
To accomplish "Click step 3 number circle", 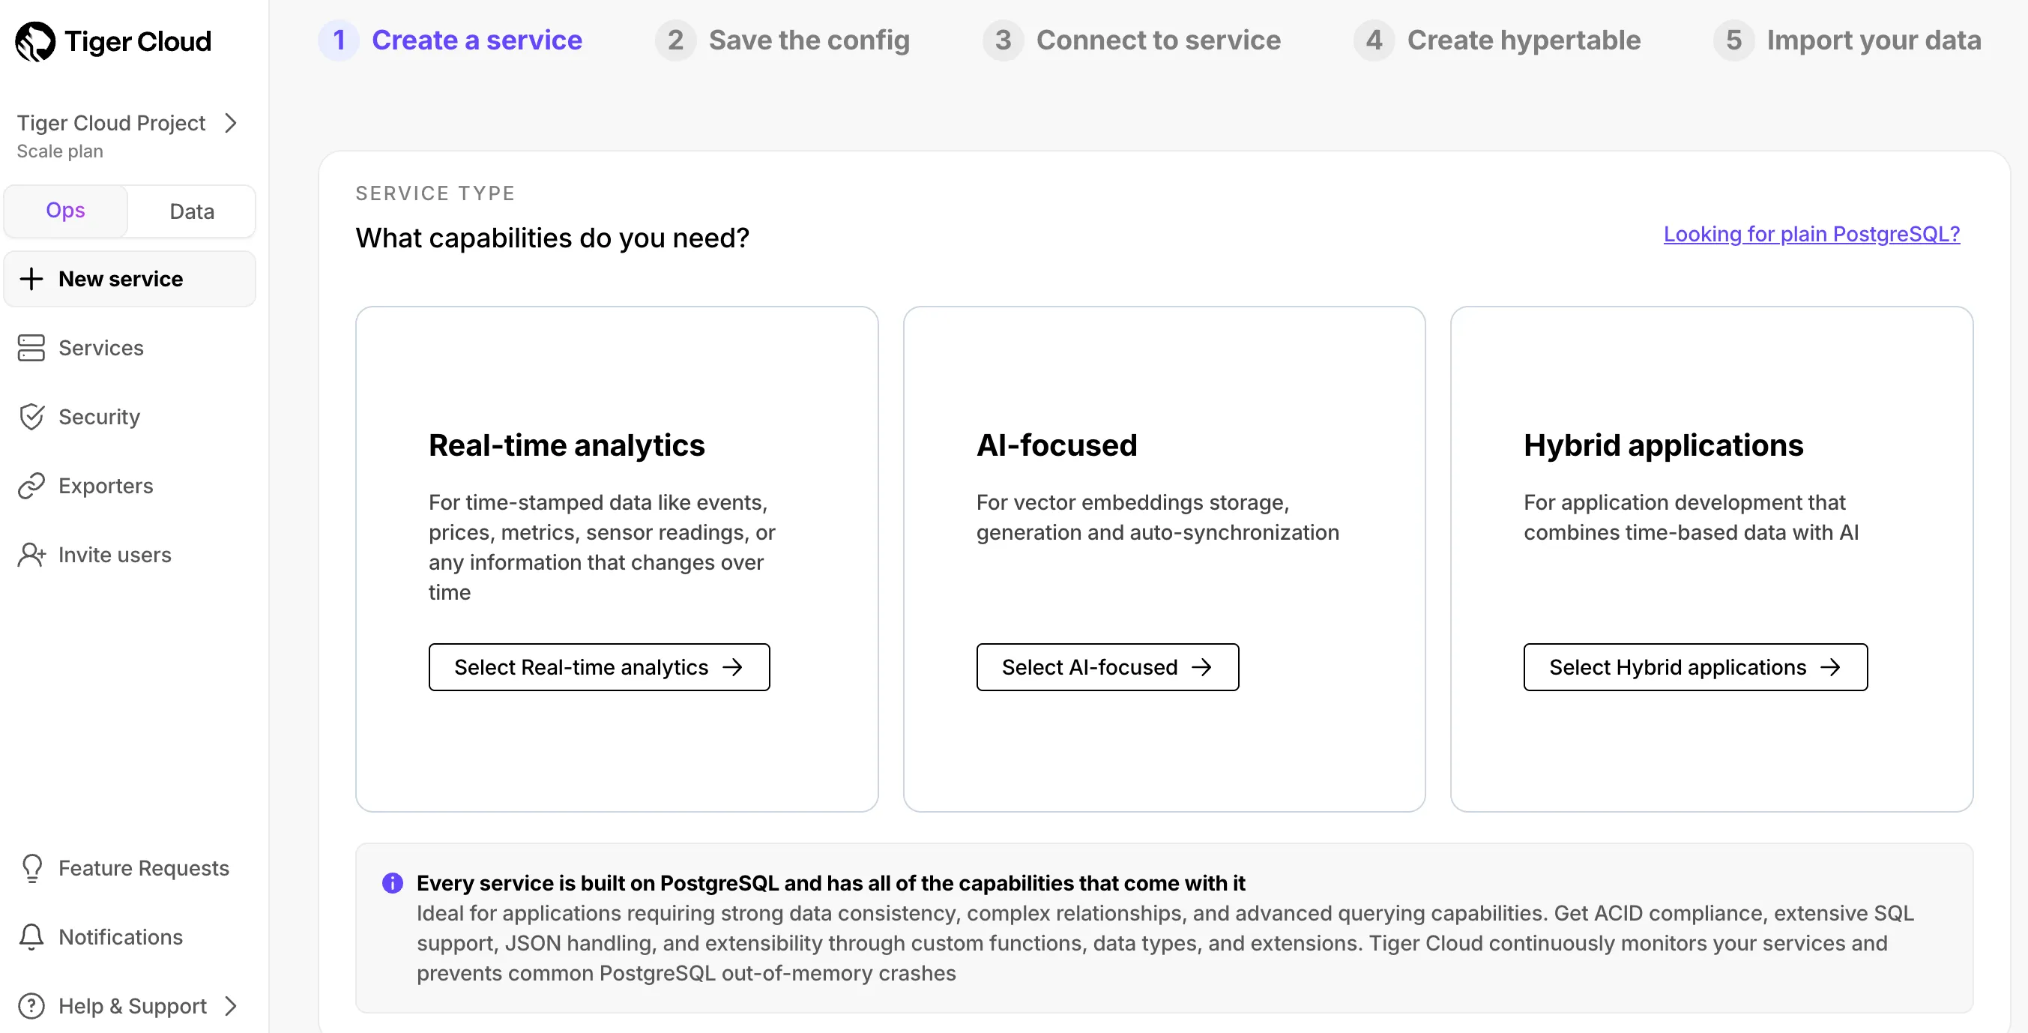I will (1003, 40).
